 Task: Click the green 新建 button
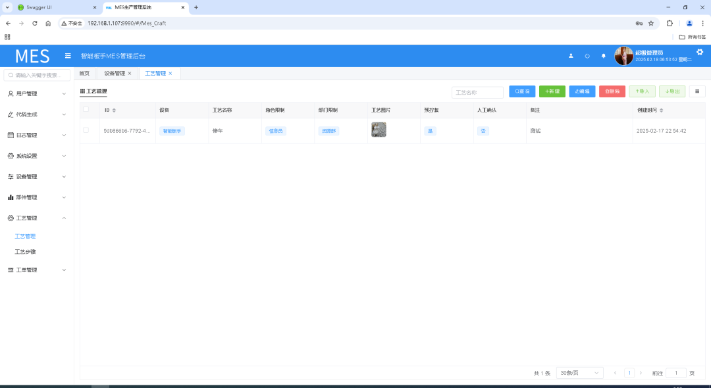point(552,92)
